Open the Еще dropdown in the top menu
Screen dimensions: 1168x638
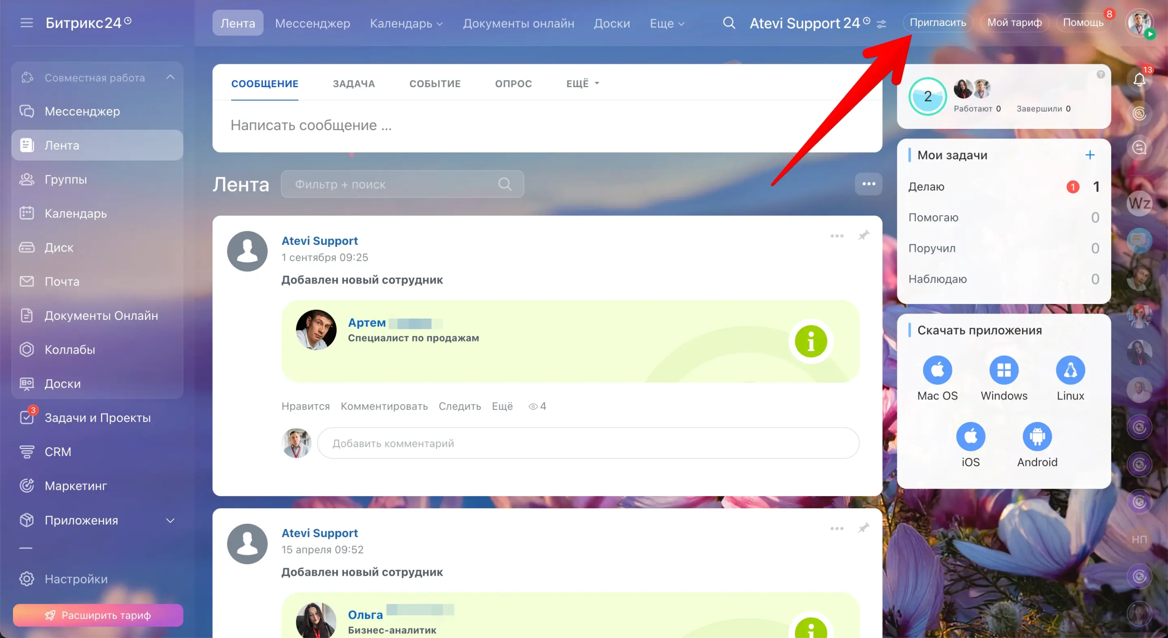pos(667,23)
